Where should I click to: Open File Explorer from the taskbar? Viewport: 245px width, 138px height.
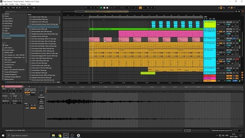53,135
